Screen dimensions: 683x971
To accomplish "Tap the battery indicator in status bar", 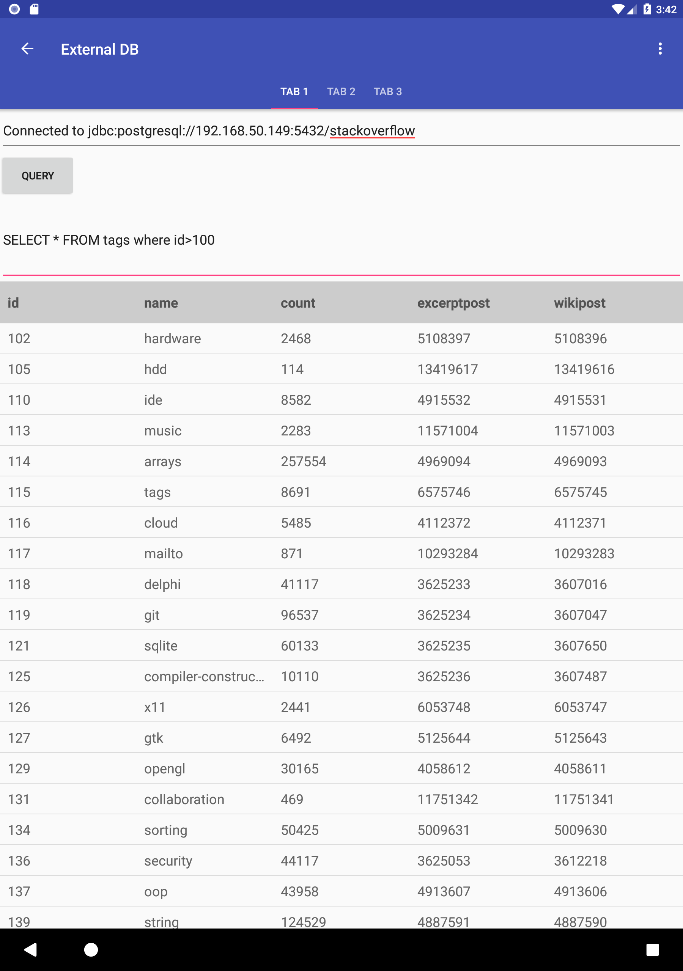I will click(646, 8).
